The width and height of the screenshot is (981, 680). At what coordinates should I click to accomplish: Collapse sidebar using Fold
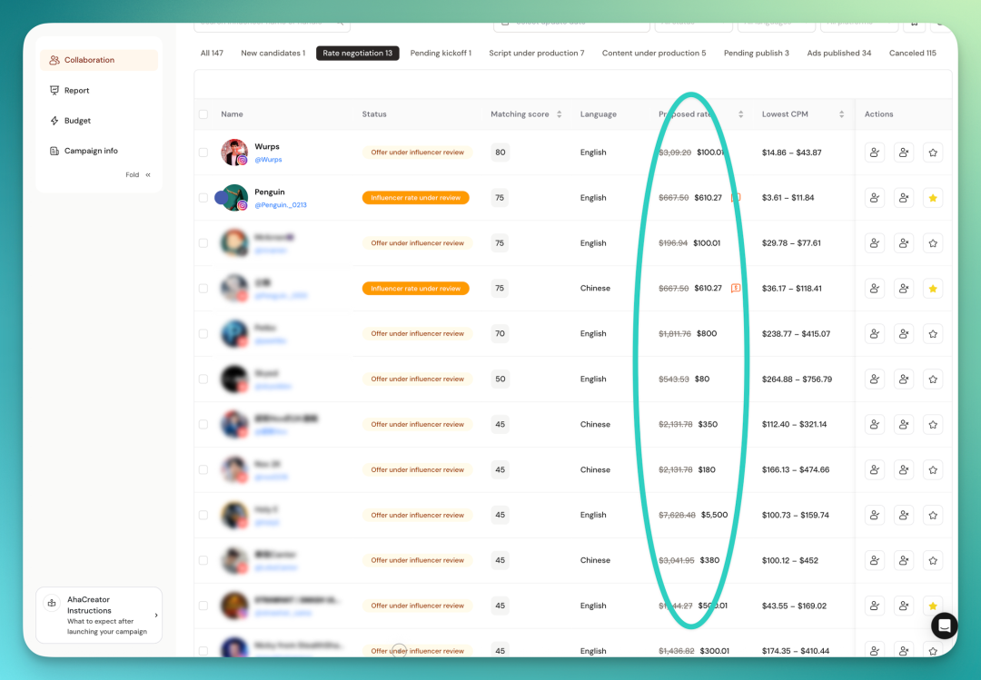(138, 175)
